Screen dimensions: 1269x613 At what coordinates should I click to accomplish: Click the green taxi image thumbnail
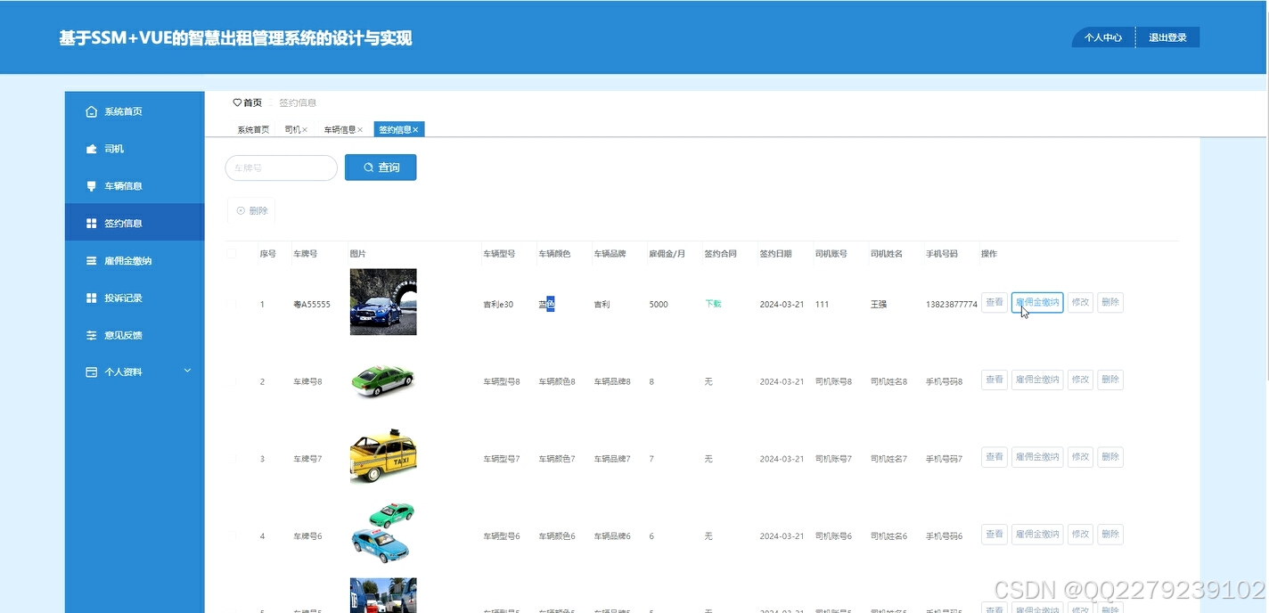(x=383, y=380)
